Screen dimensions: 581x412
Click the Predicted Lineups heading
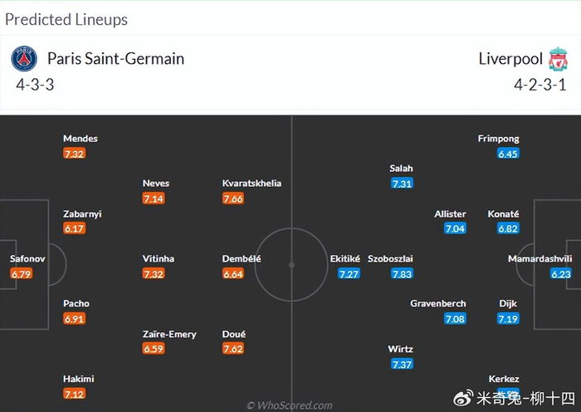click(x=66, y=19)
